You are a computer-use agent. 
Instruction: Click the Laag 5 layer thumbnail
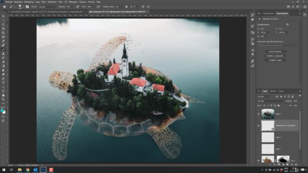tap(268, 114)
